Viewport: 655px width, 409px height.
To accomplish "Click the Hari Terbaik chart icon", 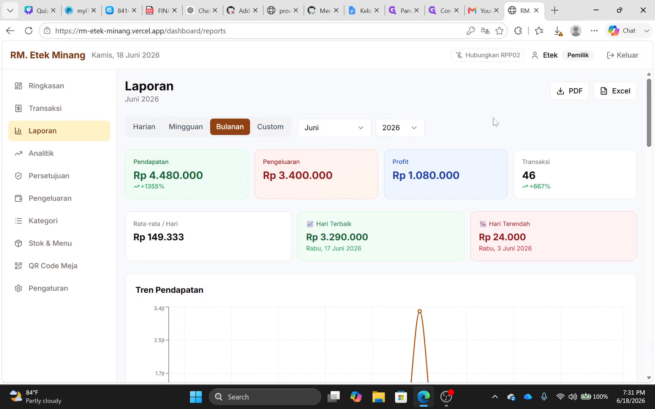I will [x=310, y=224].
